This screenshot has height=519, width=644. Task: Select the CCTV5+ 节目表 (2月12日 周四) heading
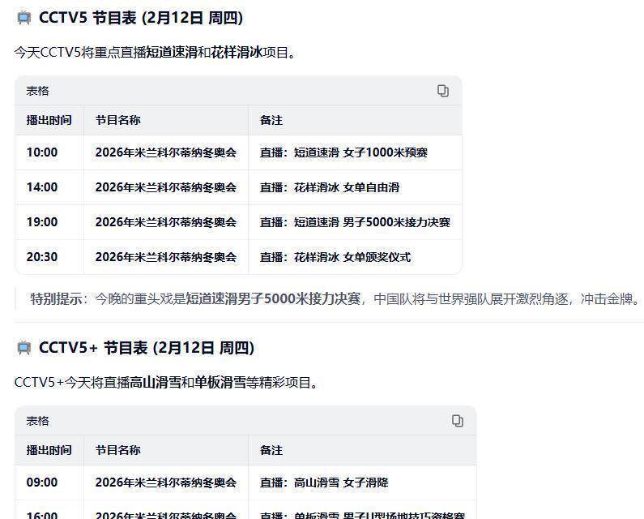(146, 348)
